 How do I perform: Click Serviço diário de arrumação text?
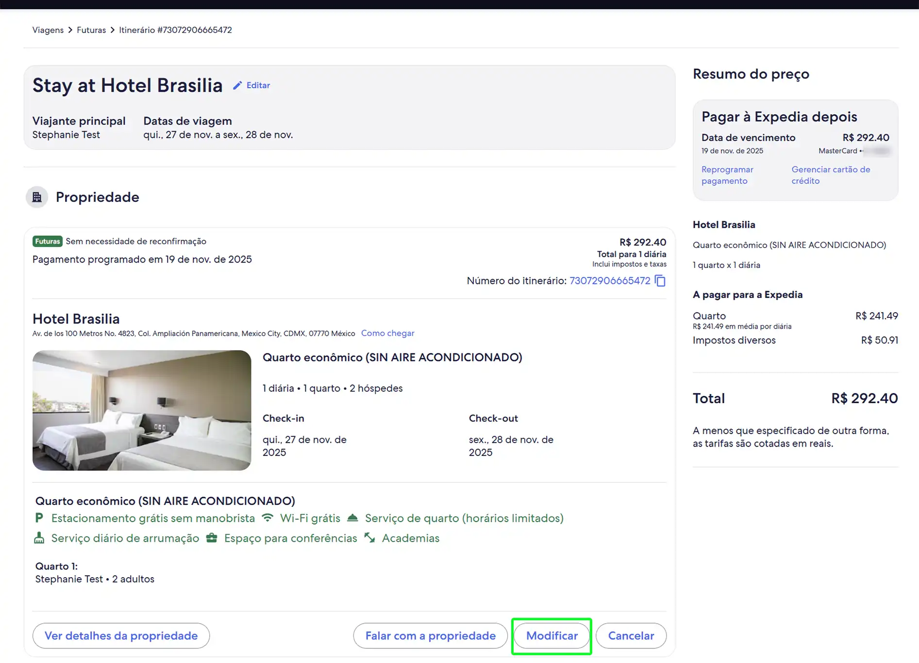pos(125,538)
